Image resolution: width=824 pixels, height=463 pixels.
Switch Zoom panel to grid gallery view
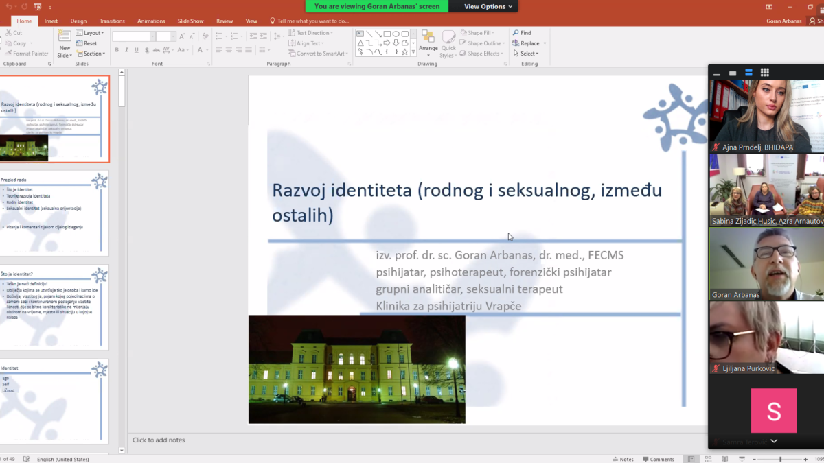[x=764, y=73]
